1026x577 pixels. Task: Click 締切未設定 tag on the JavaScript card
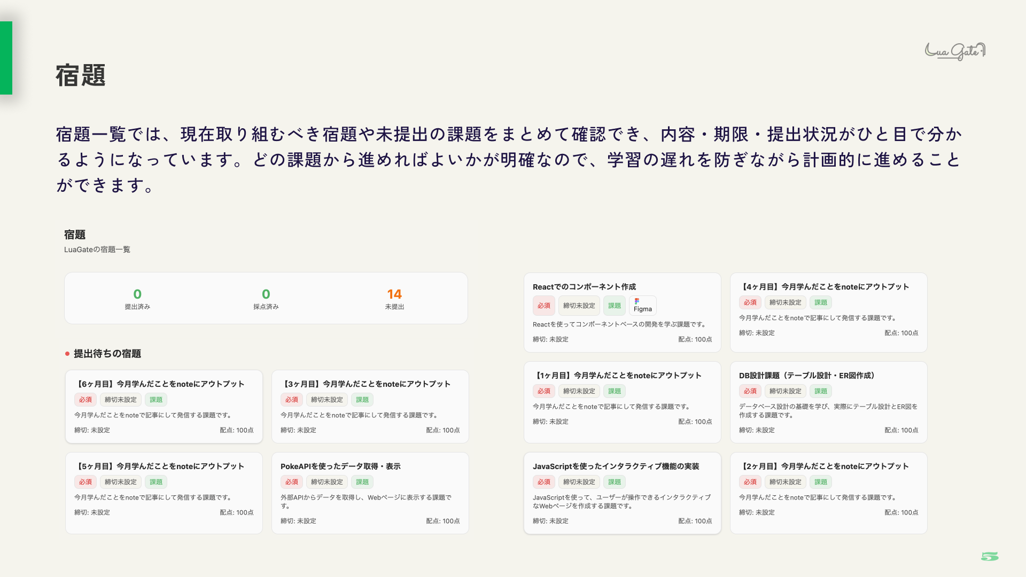coord(579,482)
